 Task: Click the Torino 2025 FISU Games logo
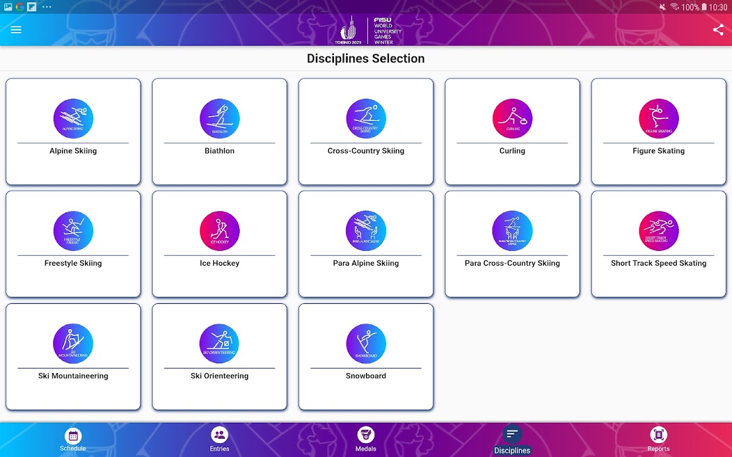[368, 30]
